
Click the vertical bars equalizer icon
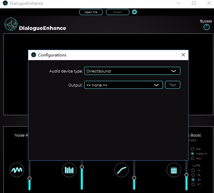point(69,170)
